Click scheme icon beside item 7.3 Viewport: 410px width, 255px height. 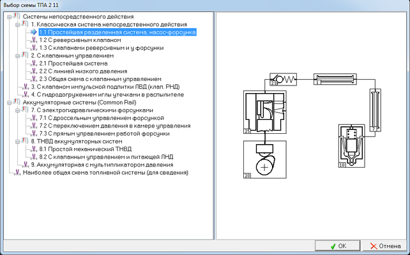pyautogui.click(x=34, y=134)
